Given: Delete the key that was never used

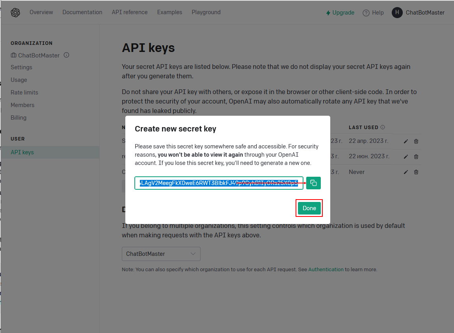Looking at the screenshot, I should click(416, 172).
